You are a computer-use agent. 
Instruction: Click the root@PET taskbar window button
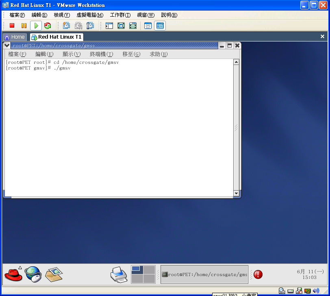(204, 274)
